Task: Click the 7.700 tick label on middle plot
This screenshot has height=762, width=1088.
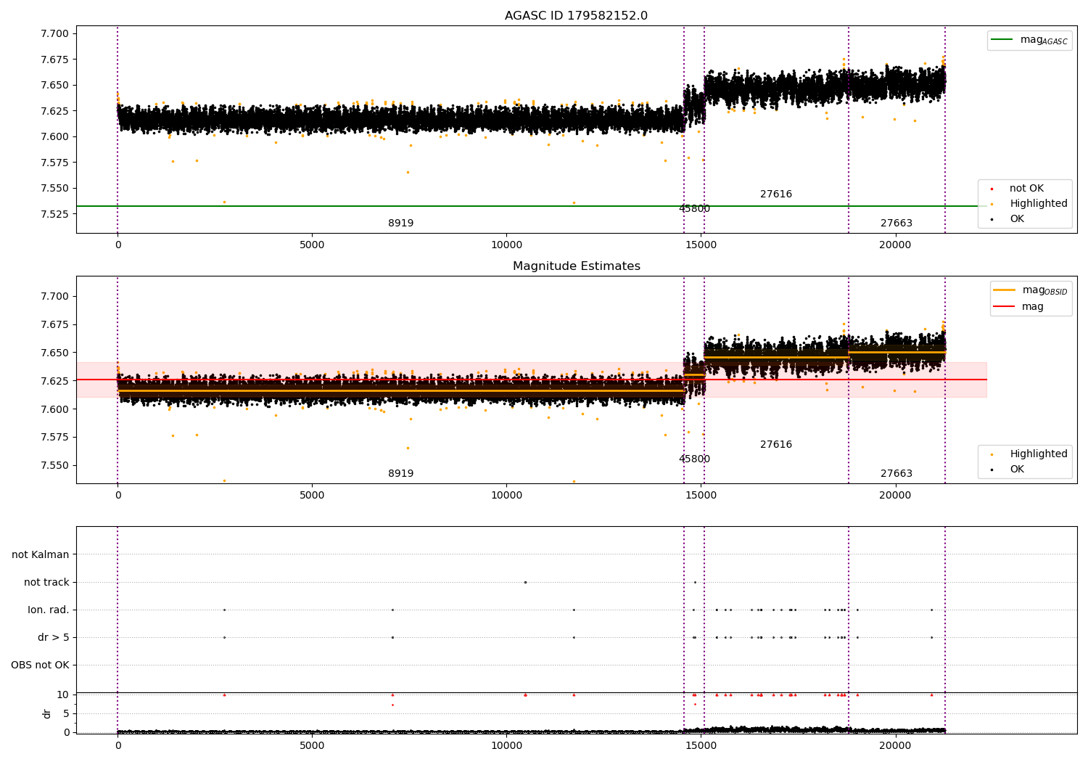Action: click(54, 296)
